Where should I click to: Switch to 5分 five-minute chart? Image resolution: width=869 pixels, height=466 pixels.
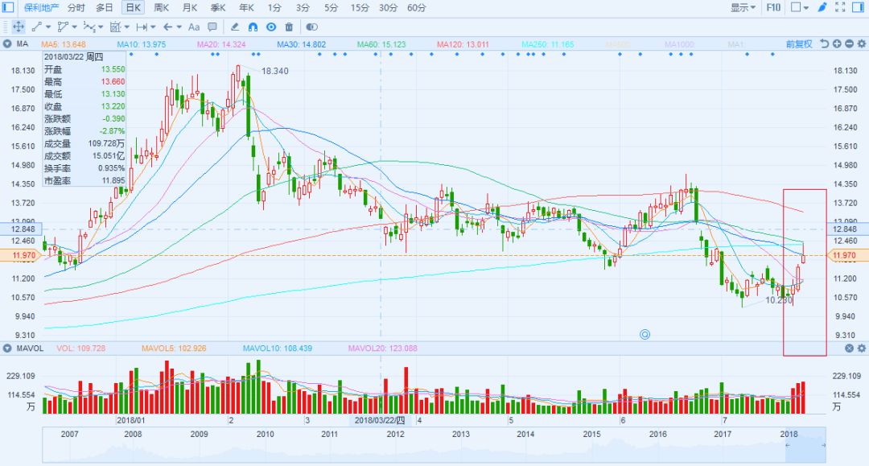click(x=331, y=8)
